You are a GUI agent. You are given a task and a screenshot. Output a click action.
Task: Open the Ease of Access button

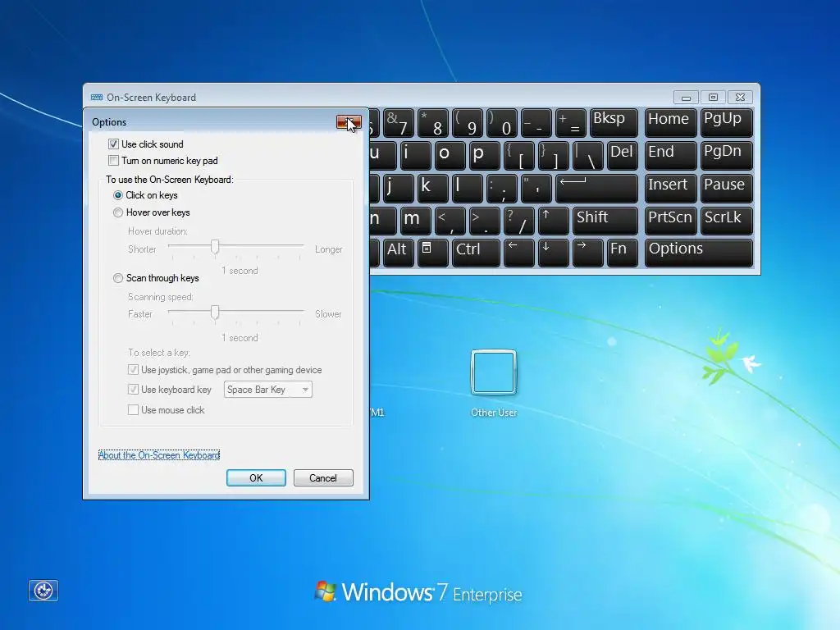click(x=43, y=591)
